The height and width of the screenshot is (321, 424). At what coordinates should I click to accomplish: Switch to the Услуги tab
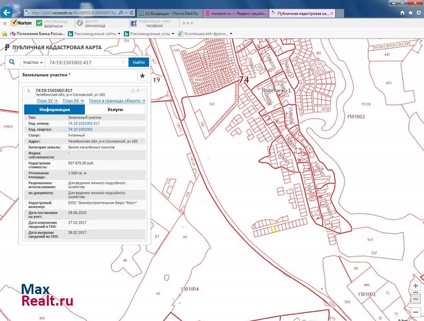115,109
